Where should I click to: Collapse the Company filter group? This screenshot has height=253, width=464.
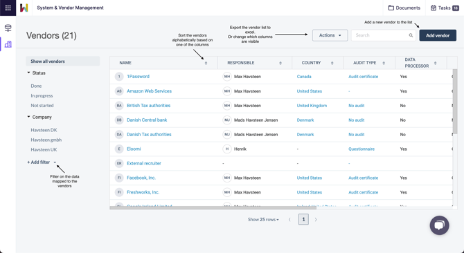(39, 118)
